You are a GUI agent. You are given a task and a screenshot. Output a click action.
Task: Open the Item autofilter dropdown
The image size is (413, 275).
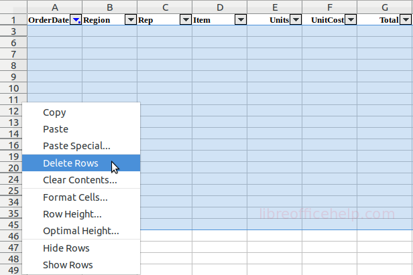point(241,19)
